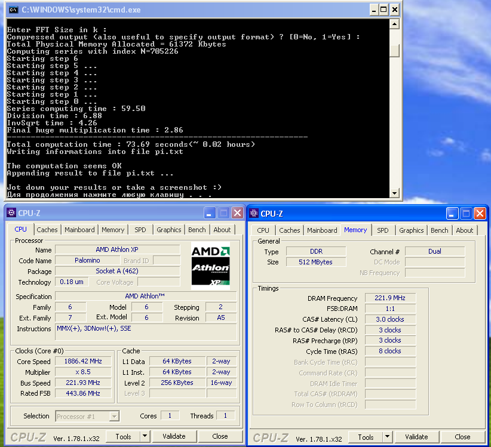The width and height of the screenshot is (491, 447).
Task: Click the AMD Athlon XP logo image
Action: (210, 266)
